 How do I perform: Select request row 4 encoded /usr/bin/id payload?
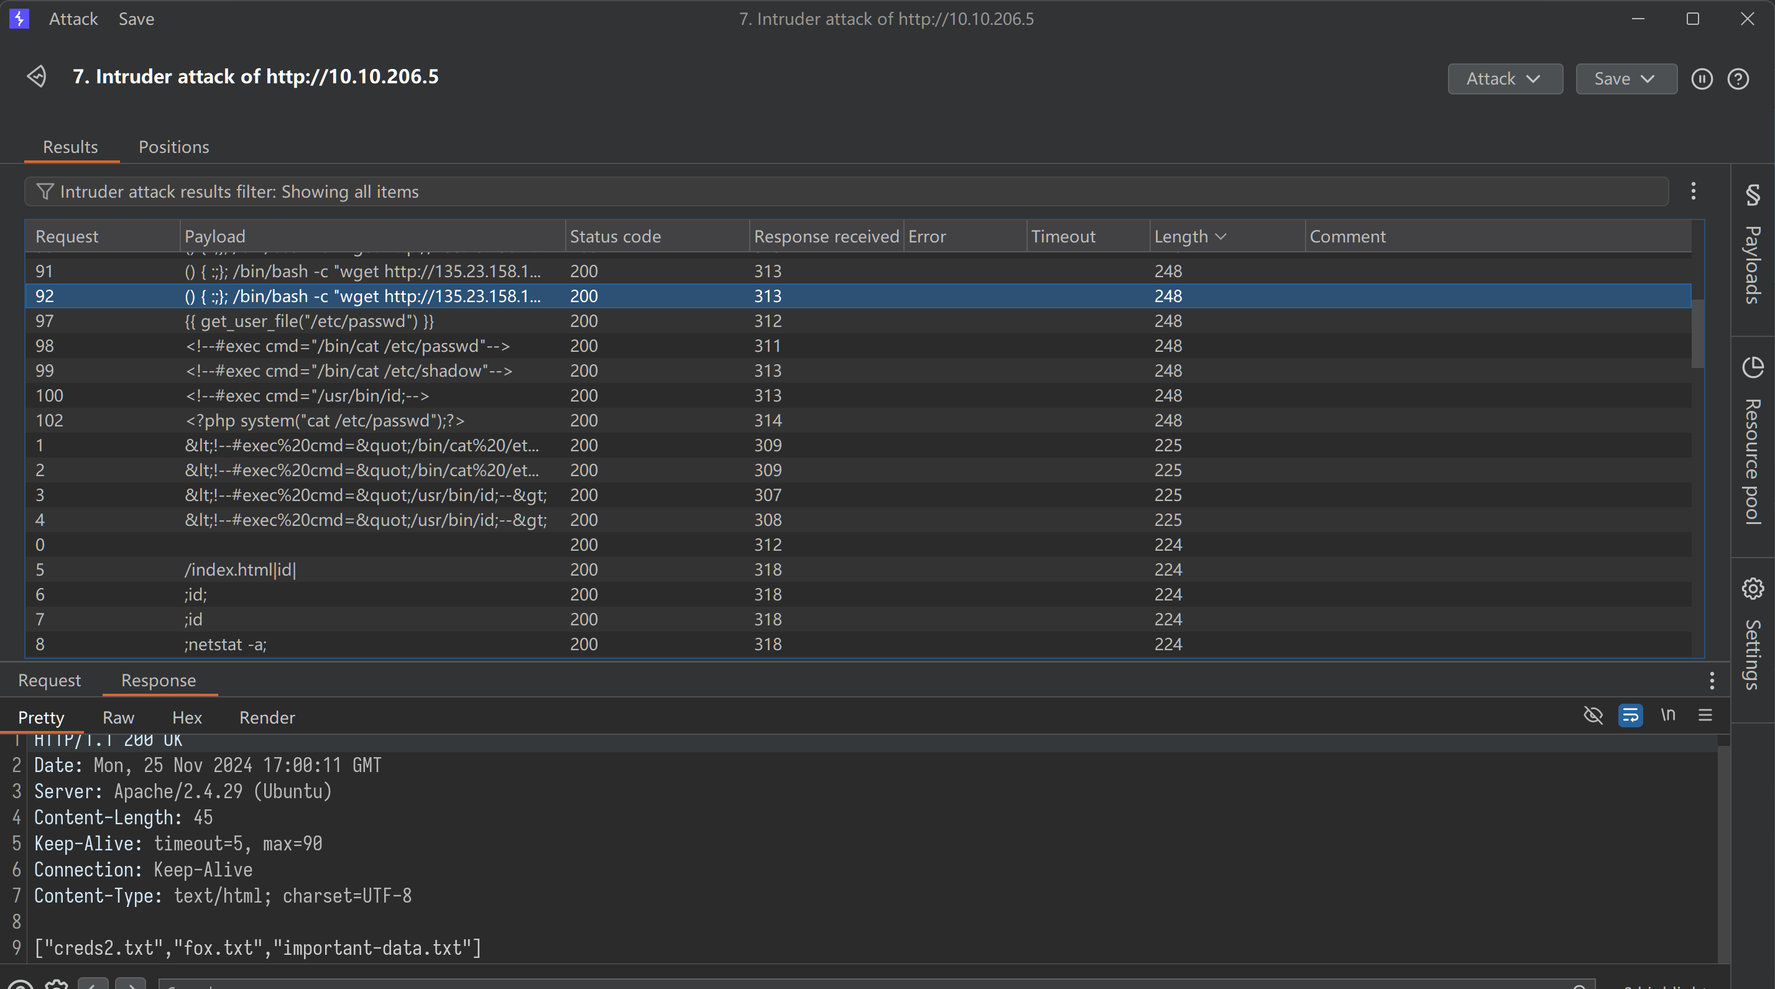click(858, 519)
